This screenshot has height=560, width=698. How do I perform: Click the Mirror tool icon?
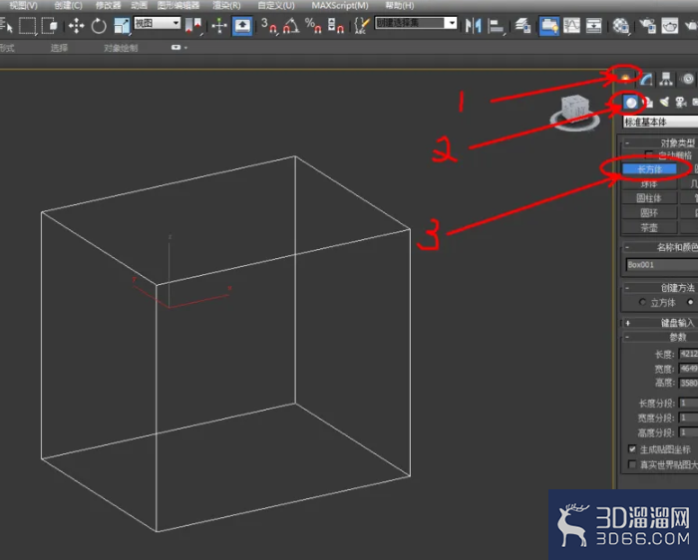coord(474,25)
